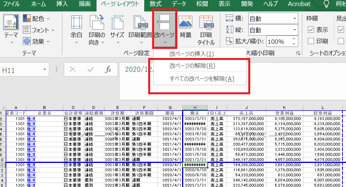The height and width of the screenshot is (187, 346).
Task: Uncheck 枠線 表示 gridlines view checkbox
Action: pos(311,30)
